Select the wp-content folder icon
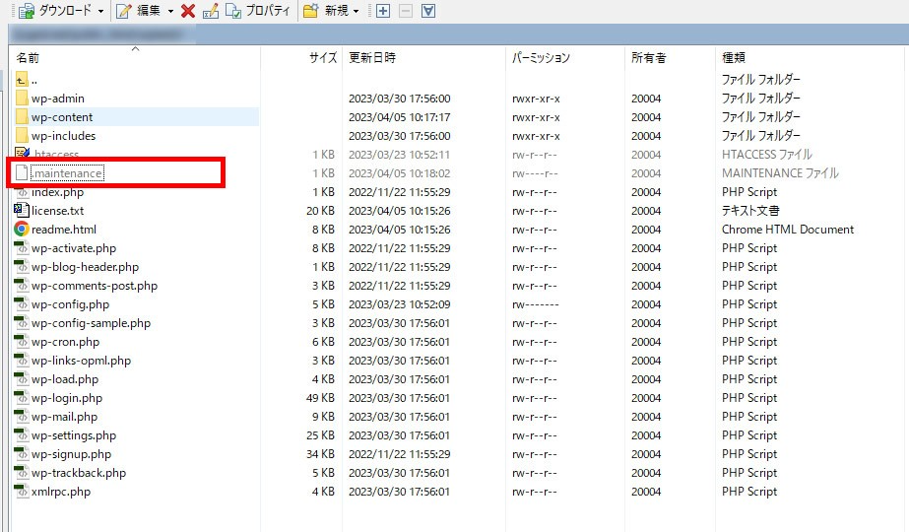The height and width of the screenshot is (532, 909). (22, 116)
